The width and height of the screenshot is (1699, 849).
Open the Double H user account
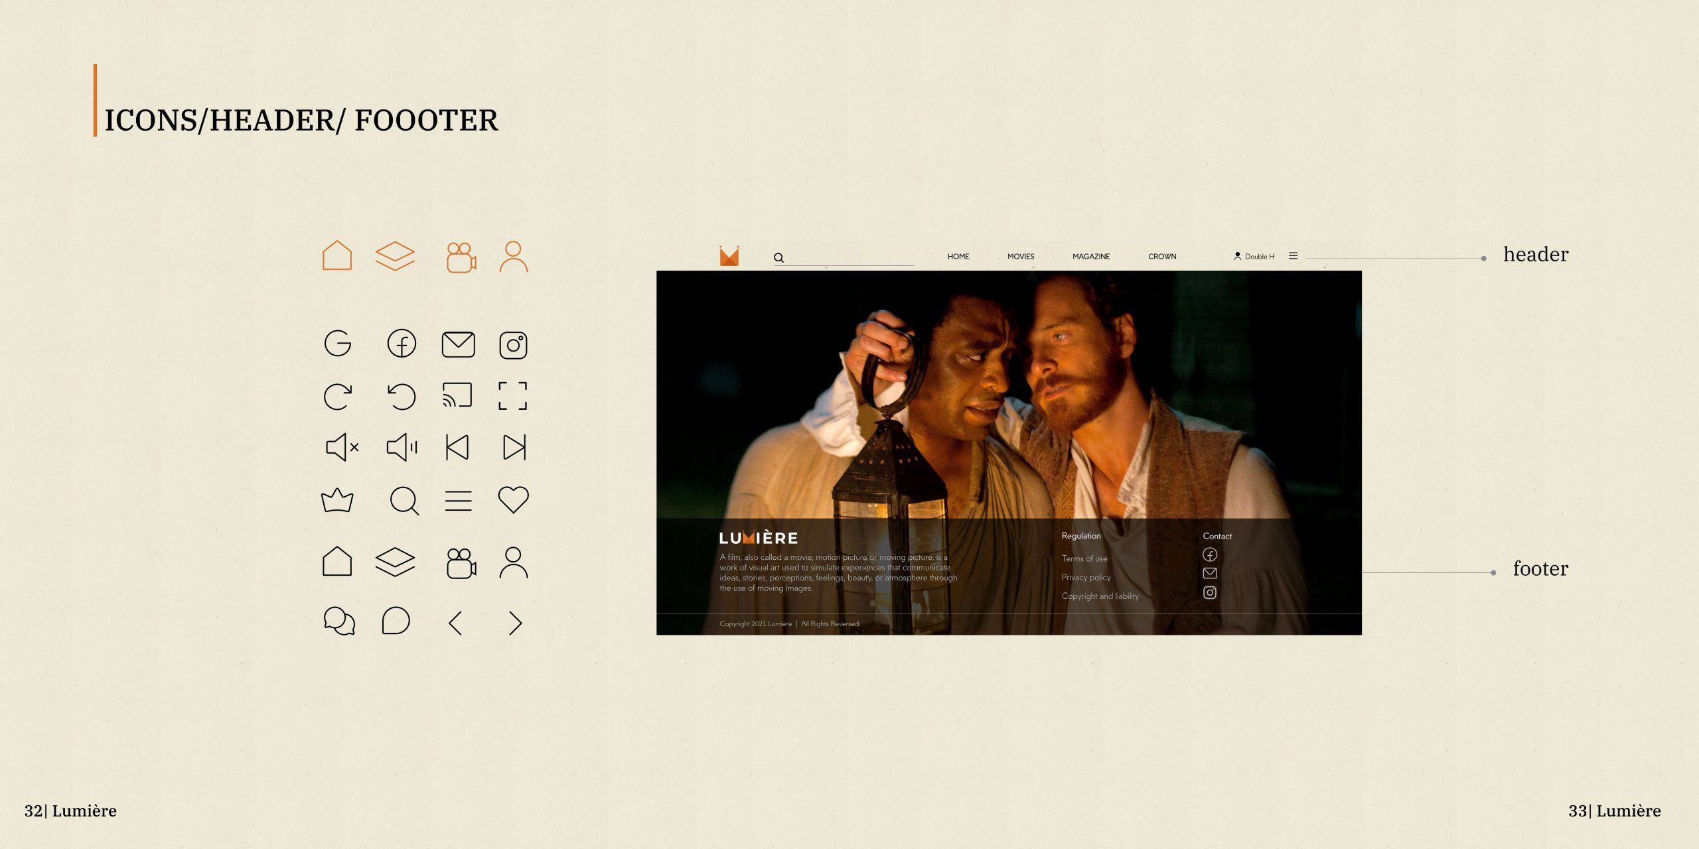pyautogui.click(x=1254, y=257)
